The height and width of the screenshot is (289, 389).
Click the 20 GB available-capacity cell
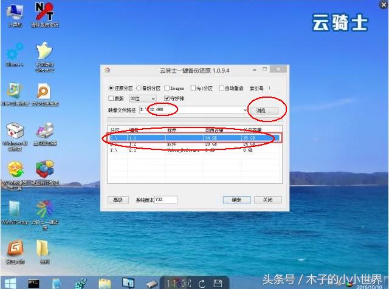[211, 144]
